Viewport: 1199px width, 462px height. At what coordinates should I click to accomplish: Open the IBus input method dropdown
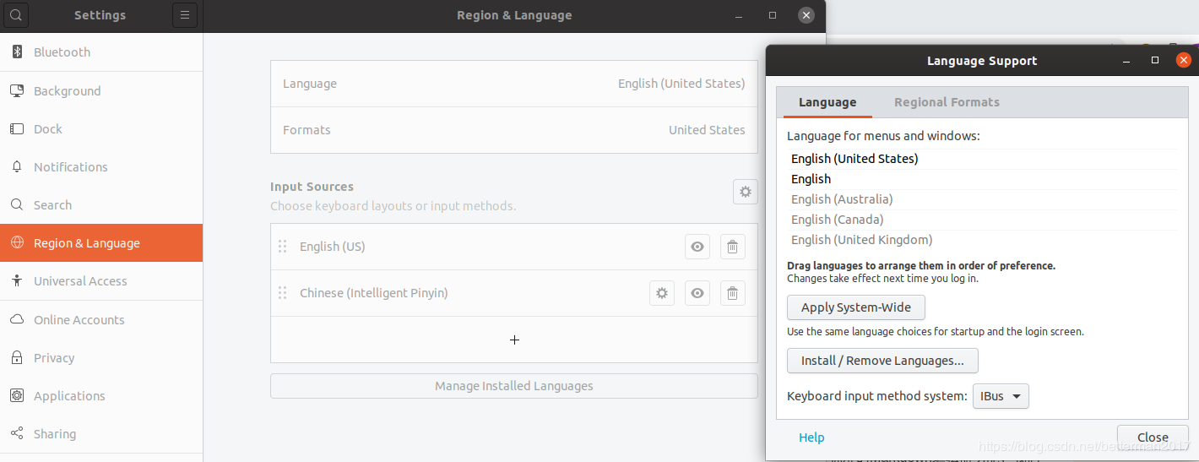[x=1001, y=396]
